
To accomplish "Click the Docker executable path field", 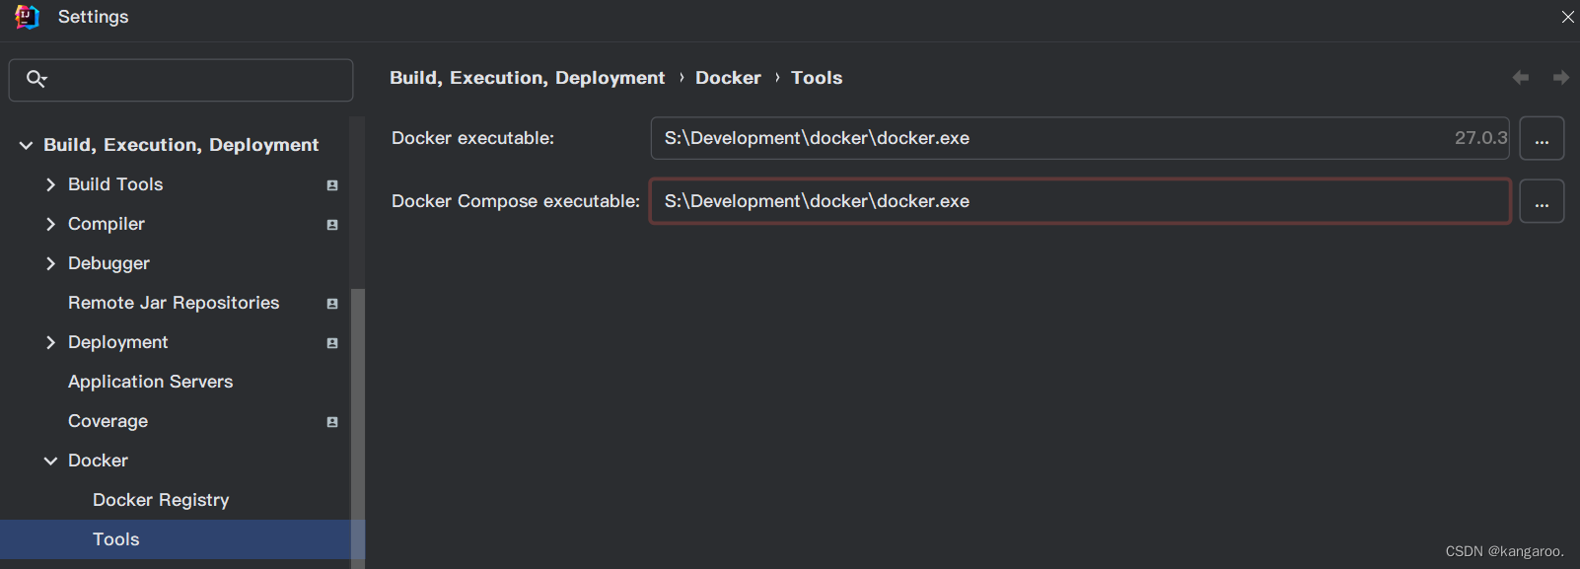I will tap(1080, 138).
